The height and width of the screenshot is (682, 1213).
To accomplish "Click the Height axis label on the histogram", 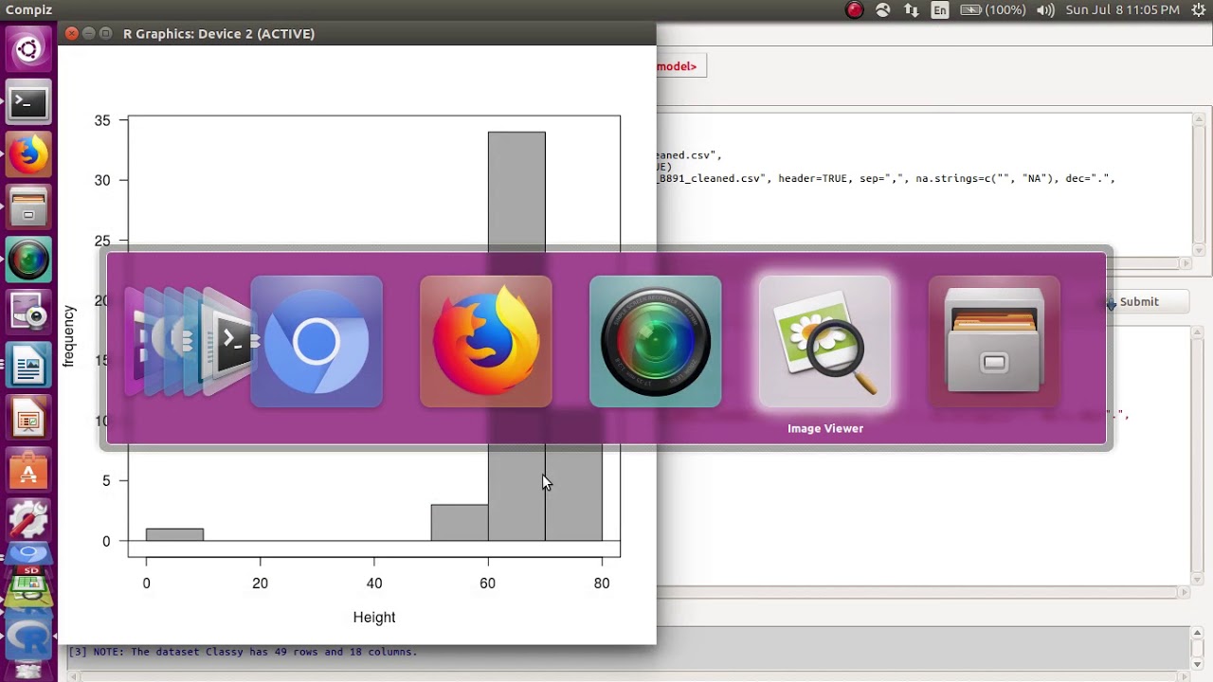I will tap(374, 618).
